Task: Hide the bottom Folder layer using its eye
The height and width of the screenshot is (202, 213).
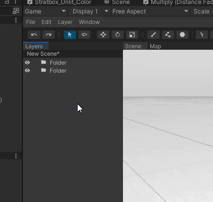Action: [27, 71]
